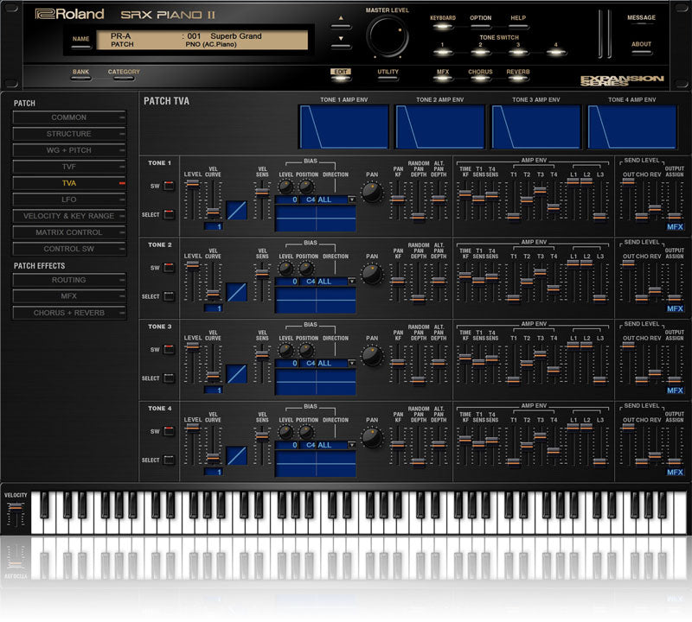The height and width of the screenshot is (622, 692).
Task: Click the Tone 4 Amp Env display
Action: point(632,127)
